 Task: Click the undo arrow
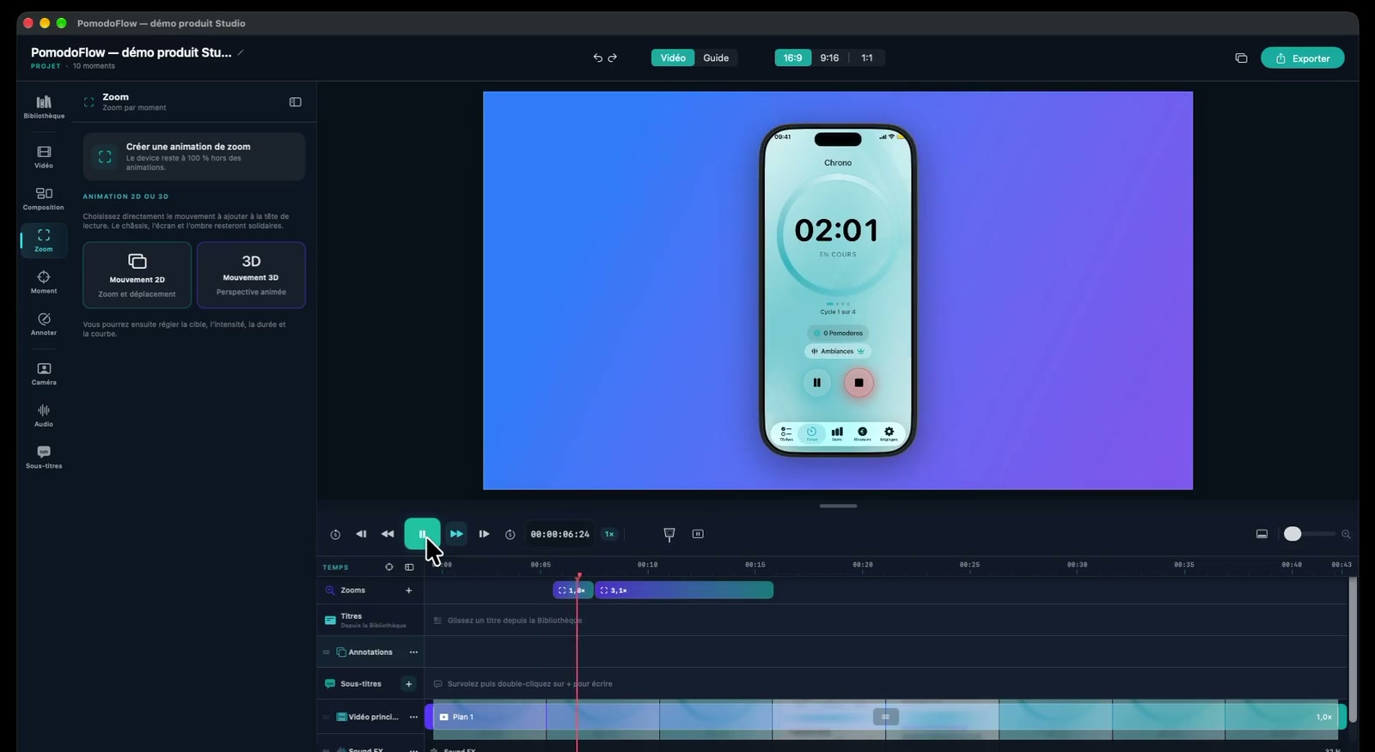597,58
